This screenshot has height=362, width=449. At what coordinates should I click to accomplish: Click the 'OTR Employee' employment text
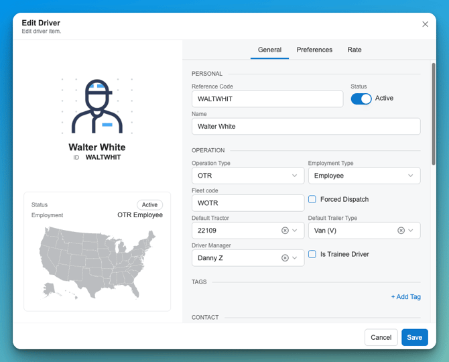click(x=140, y=215)
